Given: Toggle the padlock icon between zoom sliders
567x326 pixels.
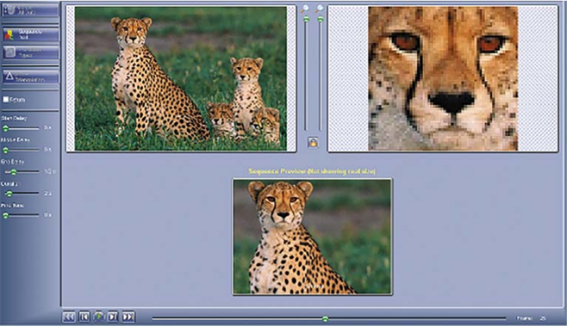Looking at the screenshot, I should point(313,142).
